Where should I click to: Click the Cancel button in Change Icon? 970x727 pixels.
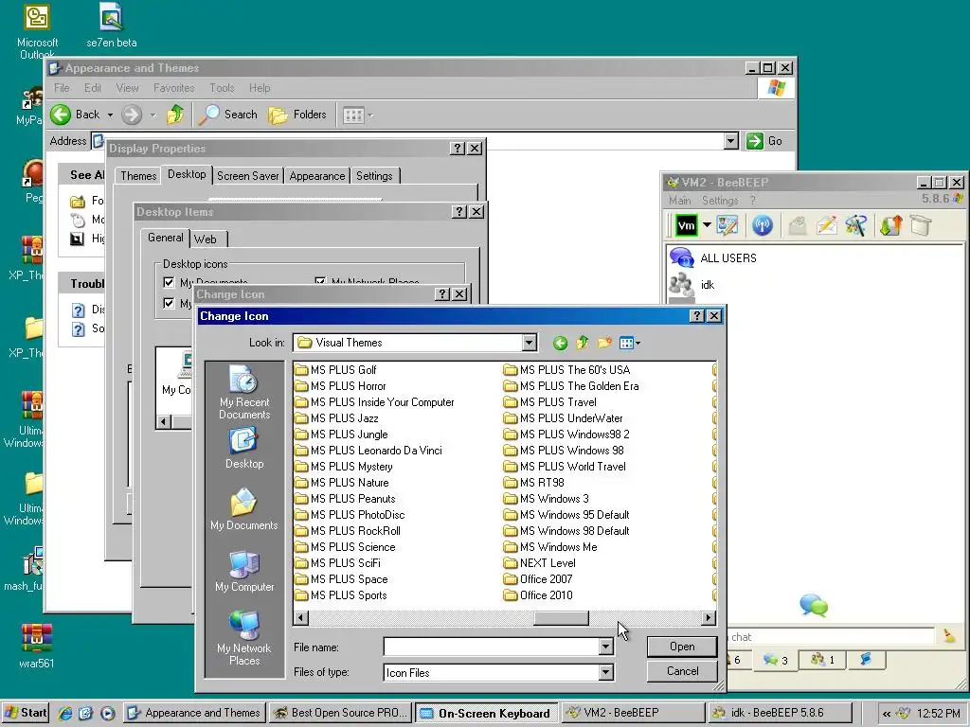coord(682,671)
